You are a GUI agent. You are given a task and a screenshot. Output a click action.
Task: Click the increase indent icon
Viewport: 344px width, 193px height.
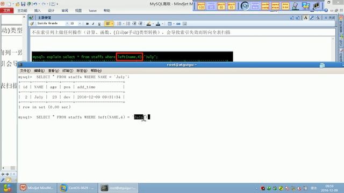(x=140, y=24)
